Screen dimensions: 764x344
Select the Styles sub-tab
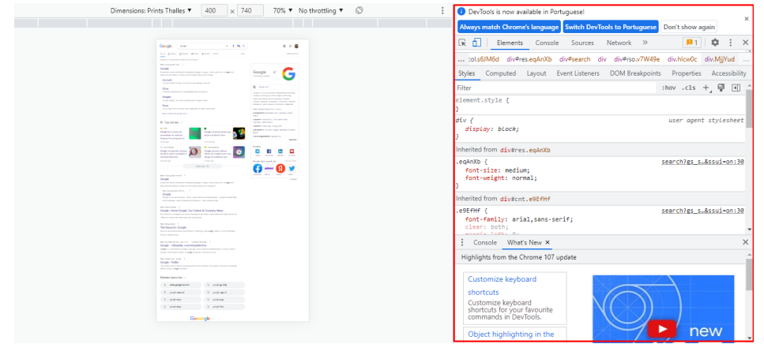(x=466, y=73)
